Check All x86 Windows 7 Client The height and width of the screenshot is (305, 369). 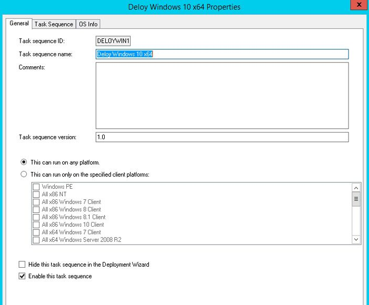point(36,202)
